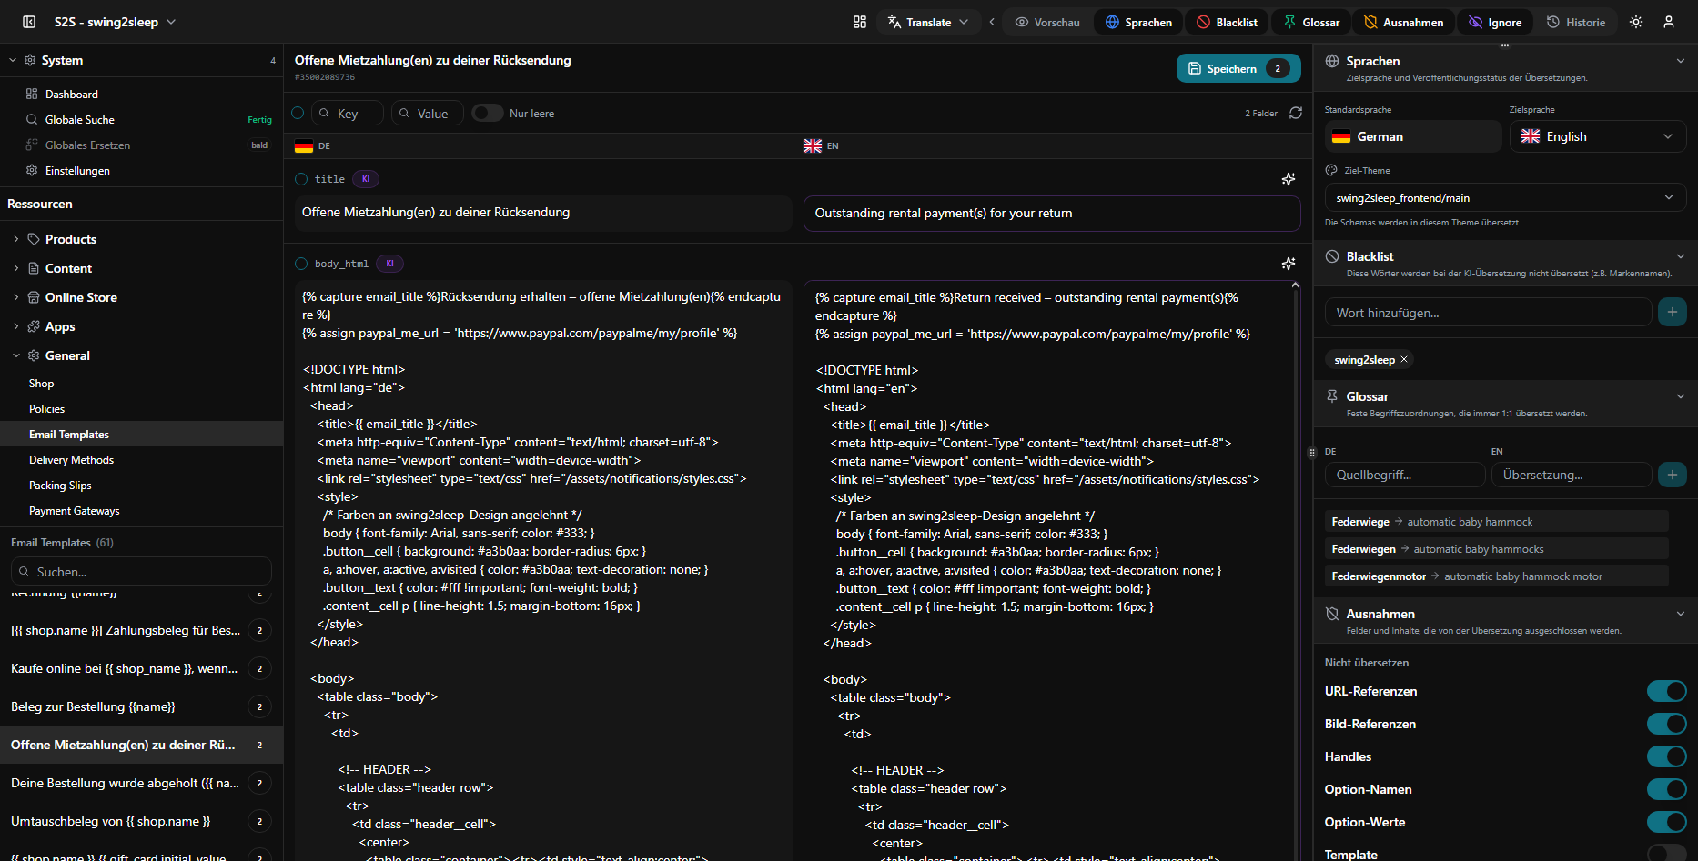Click Speichern button
The width and height of the screenshot is (1698, 861).
coord(1238,68)
